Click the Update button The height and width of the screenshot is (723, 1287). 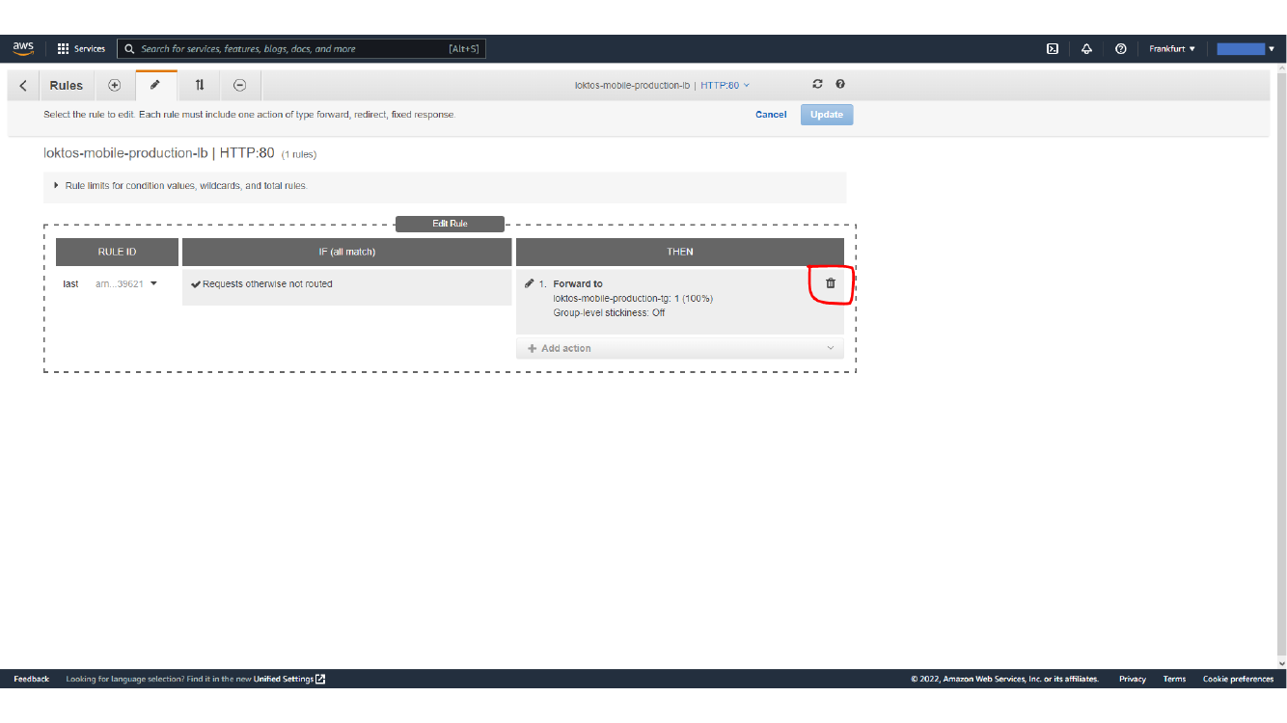tap(827, 115)
